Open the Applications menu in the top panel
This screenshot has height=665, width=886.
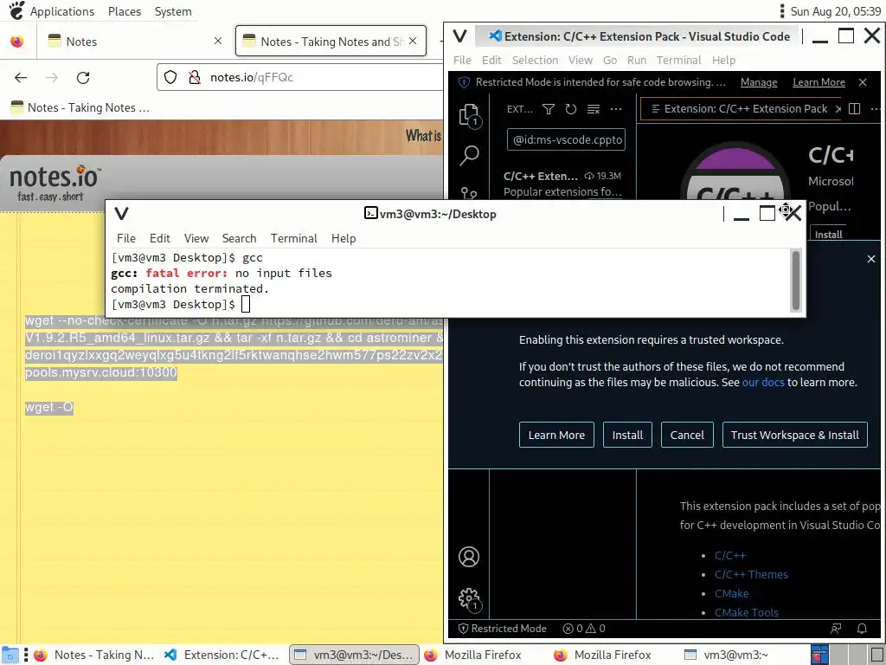(x=62, y=11)
